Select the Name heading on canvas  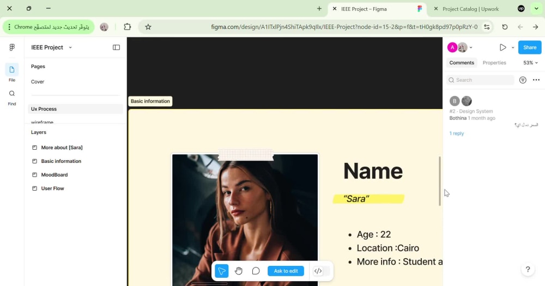373,171
